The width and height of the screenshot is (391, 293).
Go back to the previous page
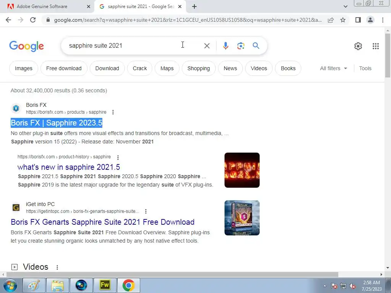tap(8, 20)
